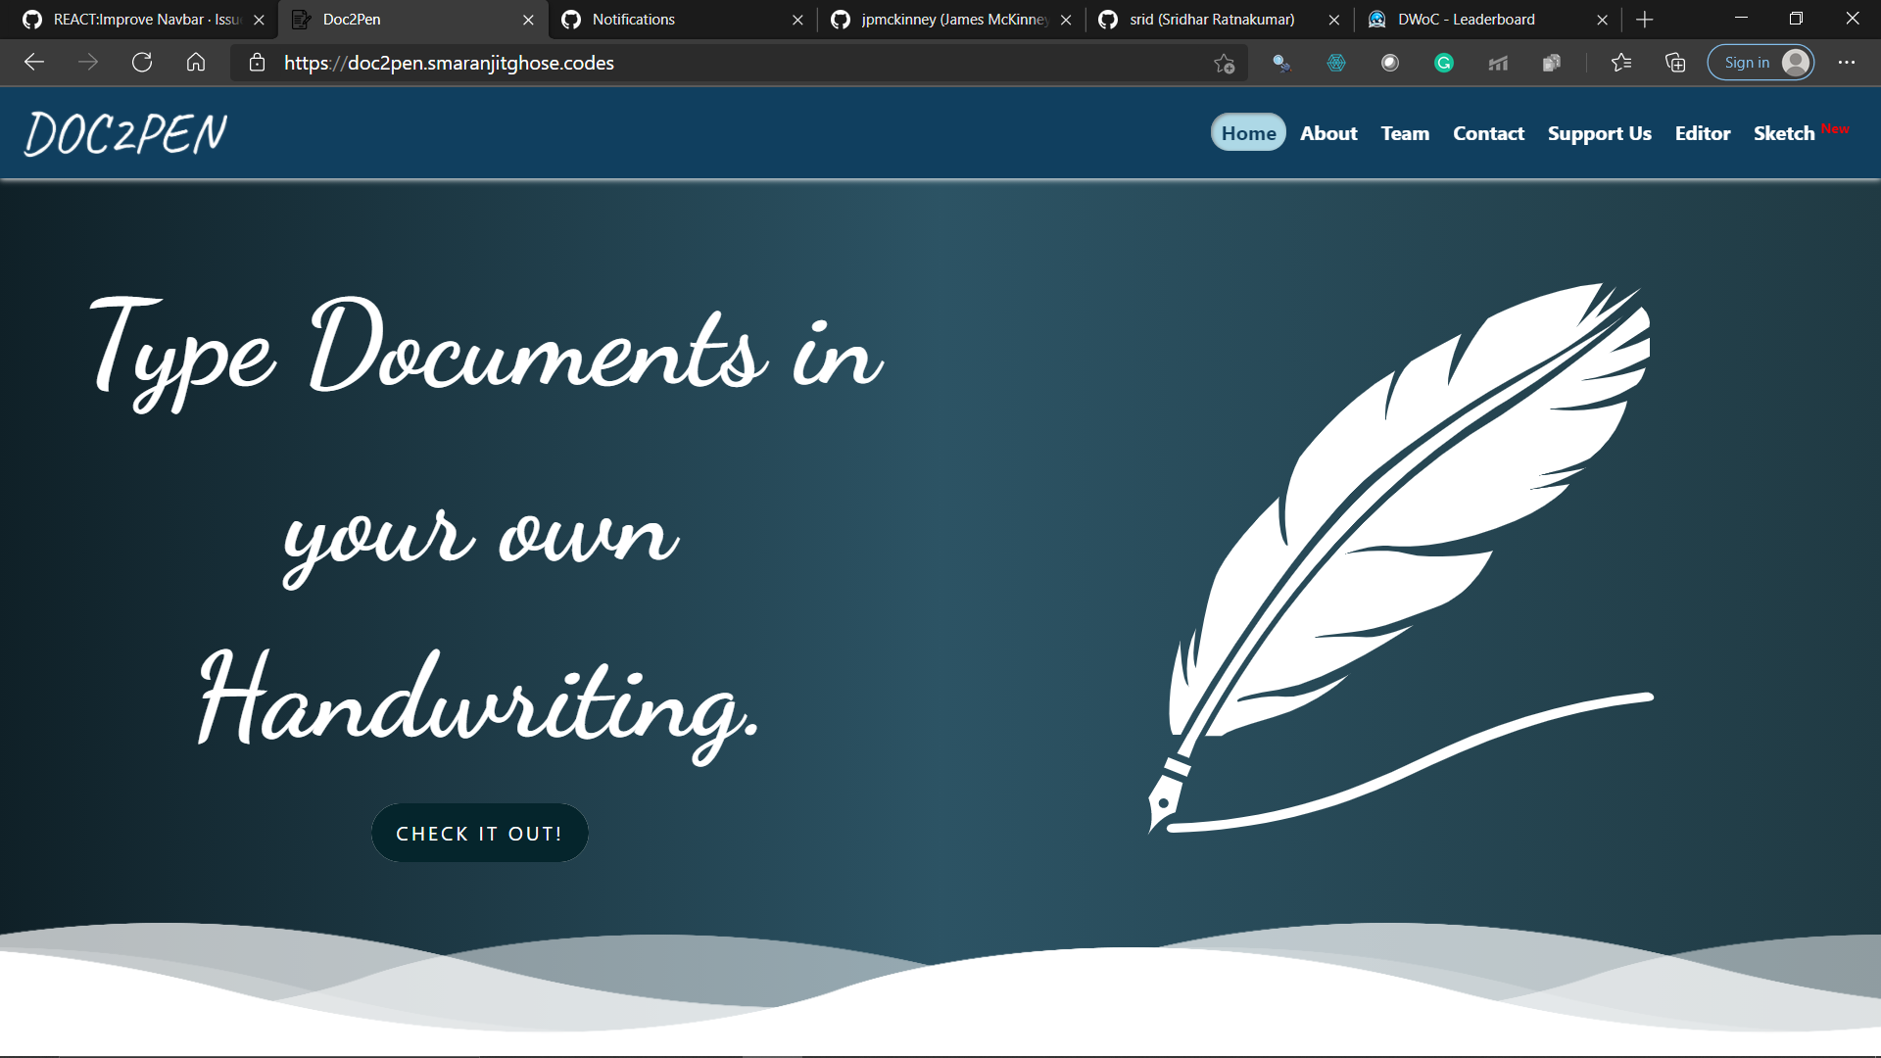Reload the page using the refresh icon
The width and height of the screenshot is (1881, 1058).
tap(142, 62)
